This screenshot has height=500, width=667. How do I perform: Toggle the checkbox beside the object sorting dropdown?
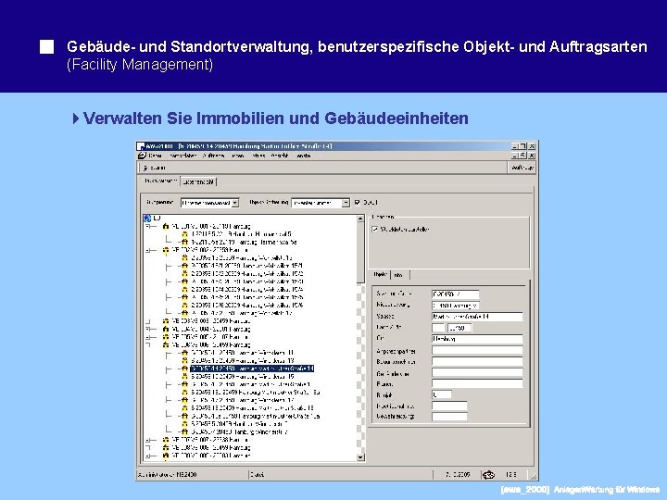tap(357, 203)
